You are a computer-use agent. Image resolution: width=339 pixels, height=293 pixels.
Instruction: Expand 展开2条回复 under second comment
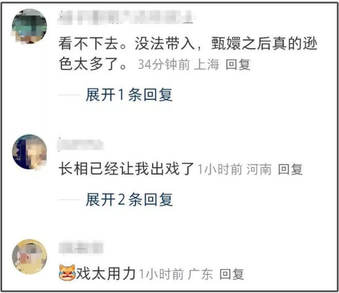click(x=129, y=199)
